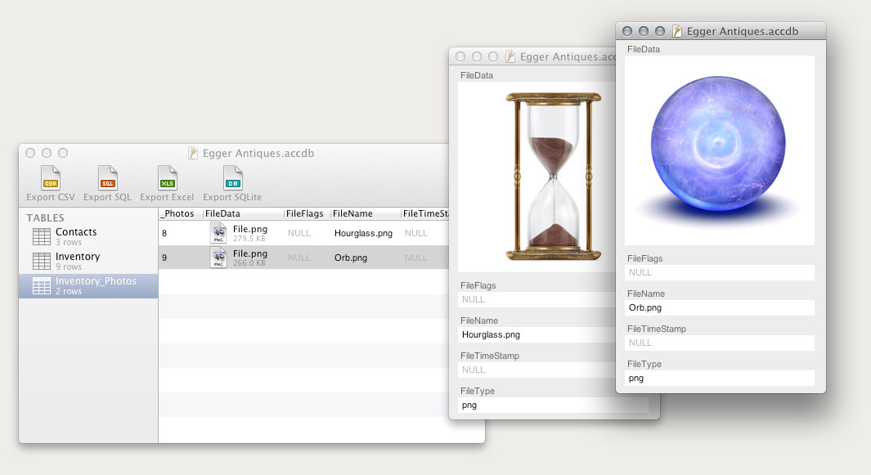Click the FileFlags column header

point(305,213)
